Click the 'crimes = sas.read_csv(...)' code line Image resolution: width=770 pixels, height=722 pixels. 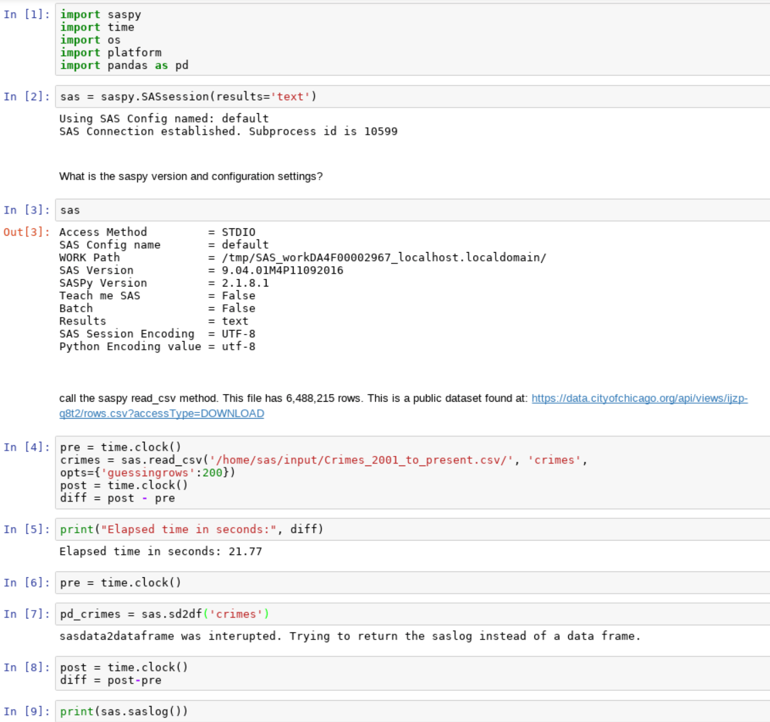[324, 460]
